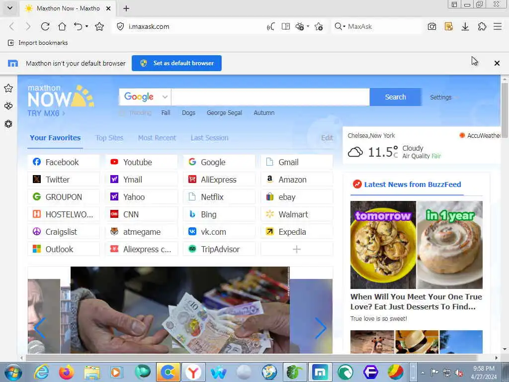Click into the Google search input field
509x382 pixels.
[x=270, y=97]
